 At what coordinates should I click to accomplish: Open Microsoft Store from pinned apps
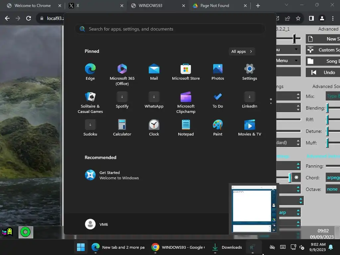click(186, 72)
